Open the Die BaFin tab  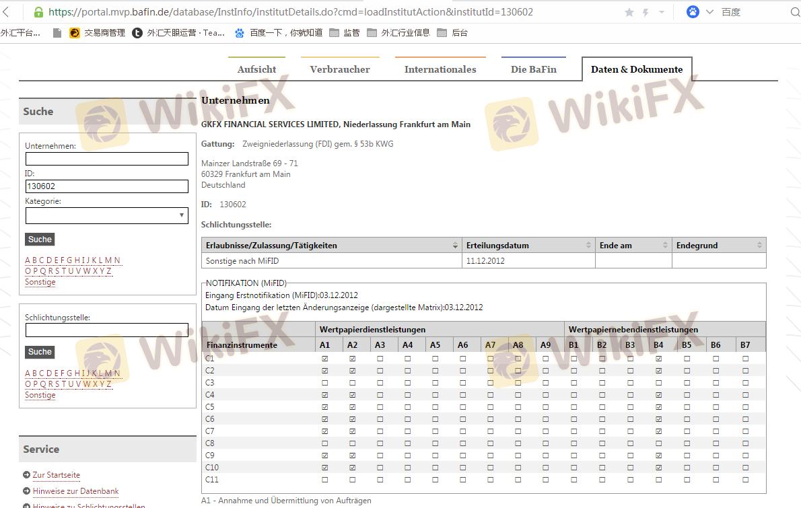click(x=533, y=69)
